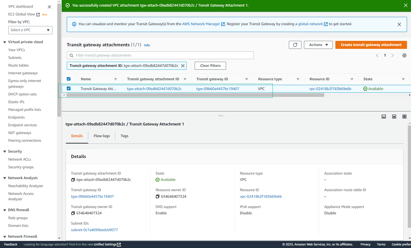
Task: Set split panel to half view
Action: pyautogui.click(x=394, y=117)
